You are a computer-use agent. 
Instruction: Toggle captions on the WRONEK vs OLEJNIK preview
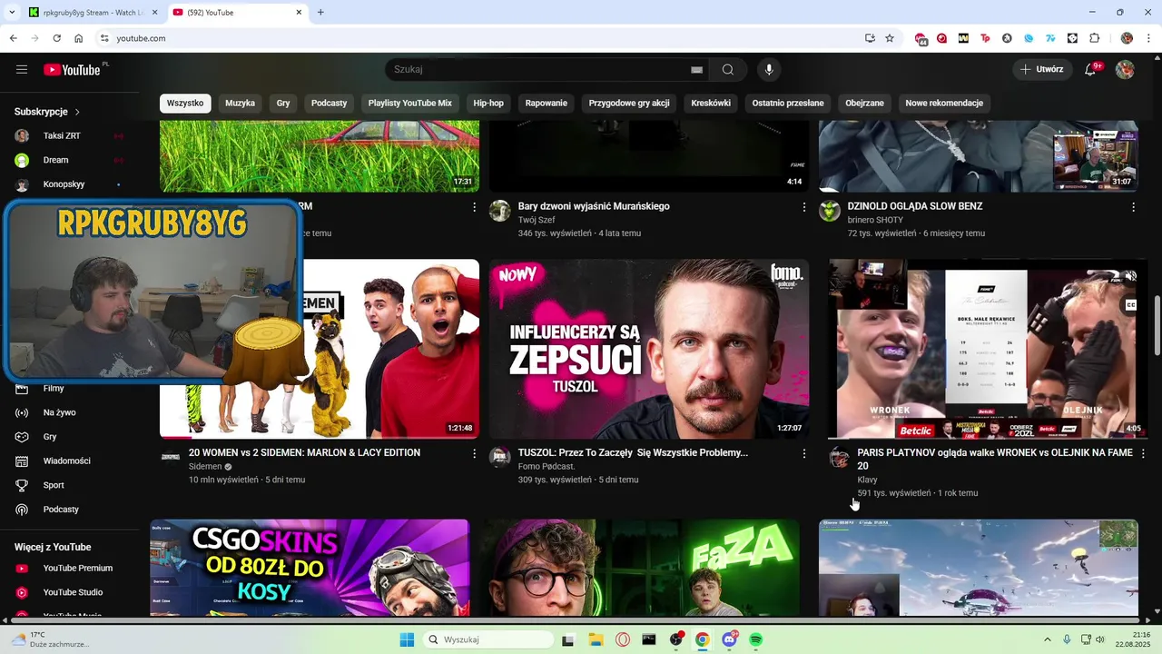[1130, 305]
